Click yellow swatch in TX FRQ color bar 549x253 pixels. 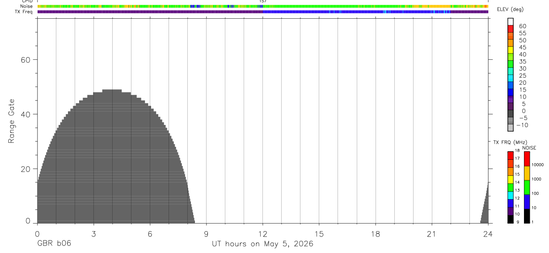510,179
